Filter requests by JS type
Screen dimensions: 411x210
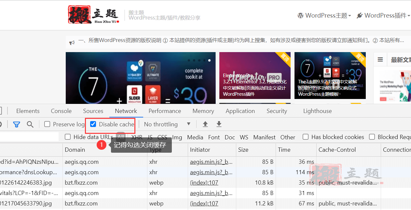pyautogui.click(x=150, y=137)
